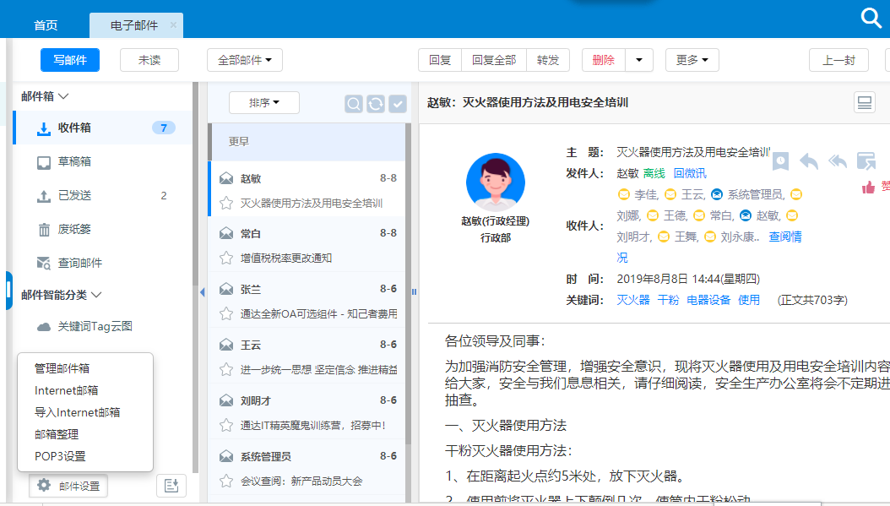The height and width of the screenshot is (506, 890).
Task: Expand the 全部邮件 filter dropdown
Action: coord(244,60)
